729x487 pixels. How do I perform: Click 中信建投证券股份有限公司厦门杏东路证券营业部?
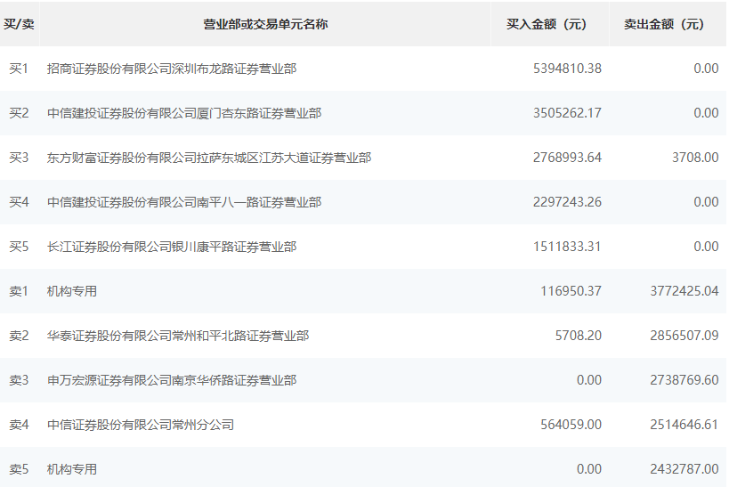click(184, 113)
